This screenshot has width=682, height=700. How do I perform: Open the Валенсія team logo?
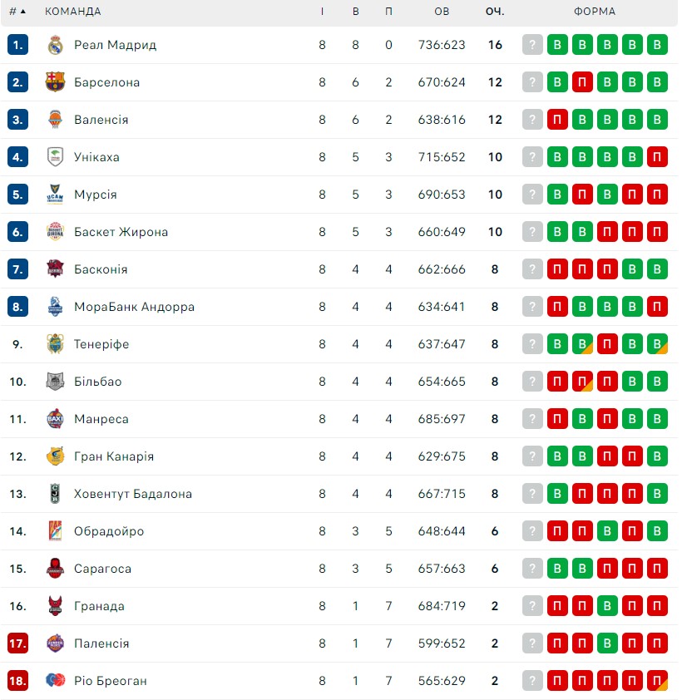coord(55,120)
